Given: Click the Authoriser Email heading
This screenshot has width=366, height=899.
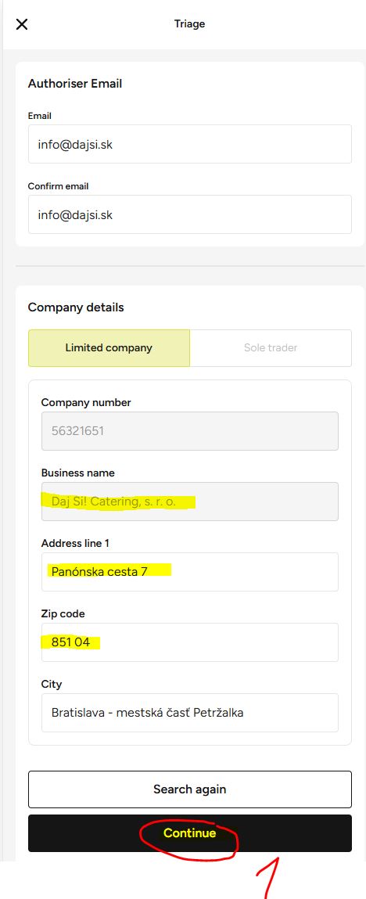Looking at the screenshot, I should tap(75, 84).
